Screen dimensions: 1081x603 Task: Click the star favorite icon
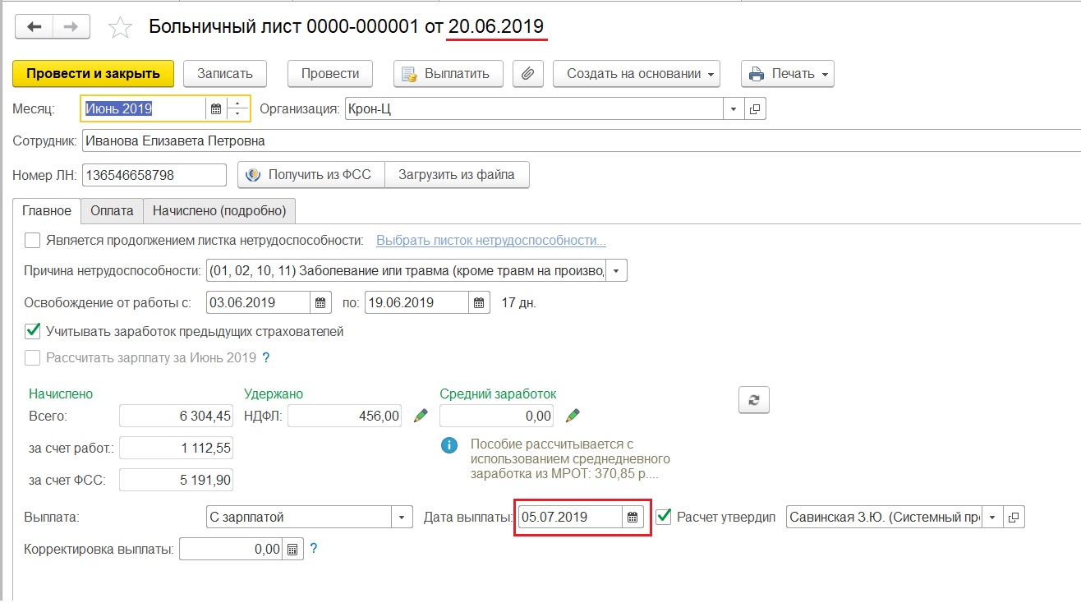(x=120, y=28)
